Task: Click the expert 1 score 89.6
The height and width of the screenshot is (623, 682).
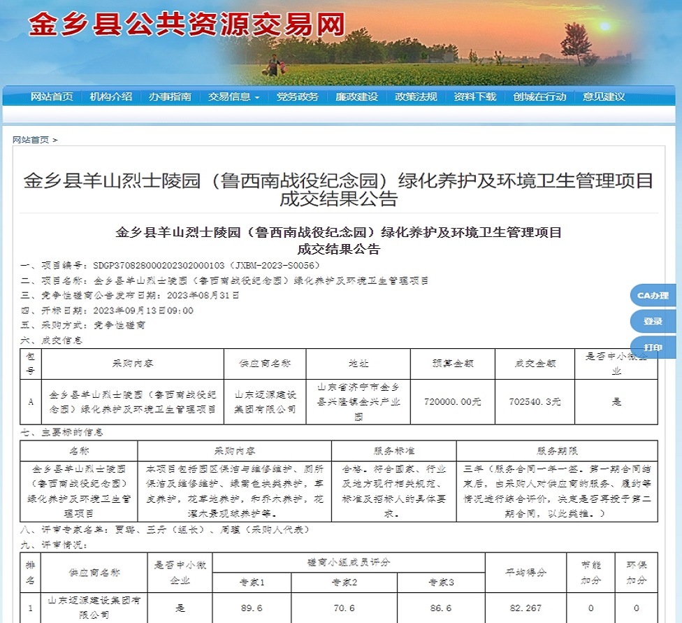Action: 252,608
